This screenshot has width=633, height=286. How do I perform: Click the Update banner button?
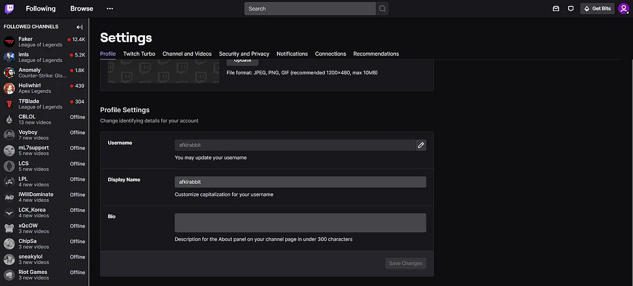coord(243,62)
